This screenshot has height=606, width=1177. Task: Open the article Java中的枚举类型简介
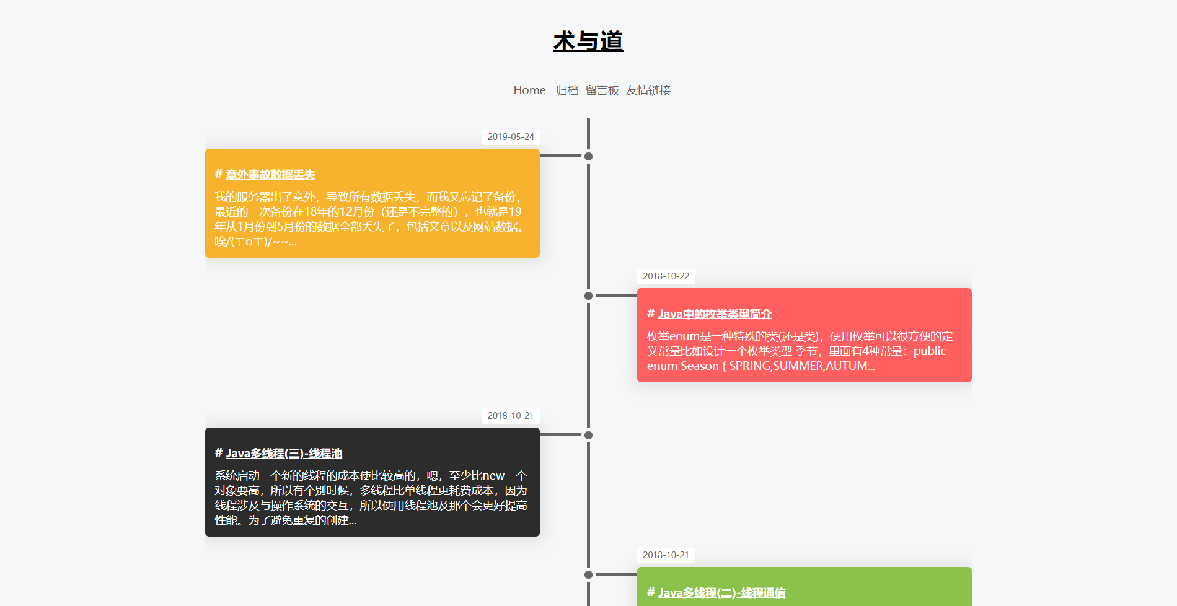(716, 314)
